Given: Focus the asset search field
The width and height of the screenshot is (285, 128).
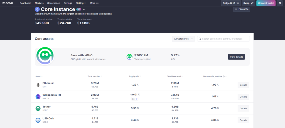Looking at the screenshot, I should pyautogui.click(x=223, y=39).
